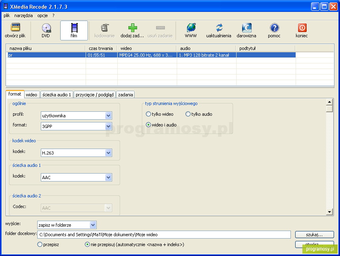
Task: Click the XMedia Recode title bar icon
Action: pos(6,6)
